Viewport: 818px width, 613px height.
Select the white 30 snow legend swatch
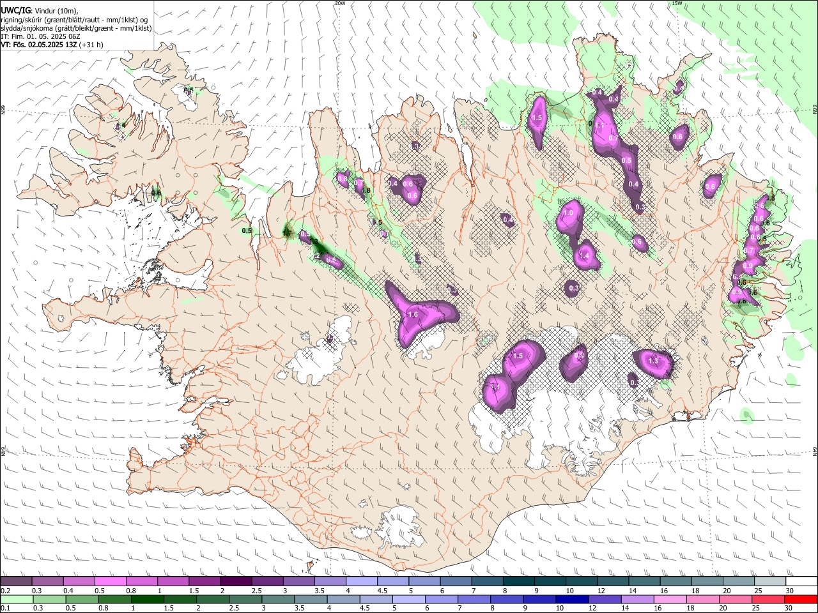pyautogui.click(x=802, y=582)
